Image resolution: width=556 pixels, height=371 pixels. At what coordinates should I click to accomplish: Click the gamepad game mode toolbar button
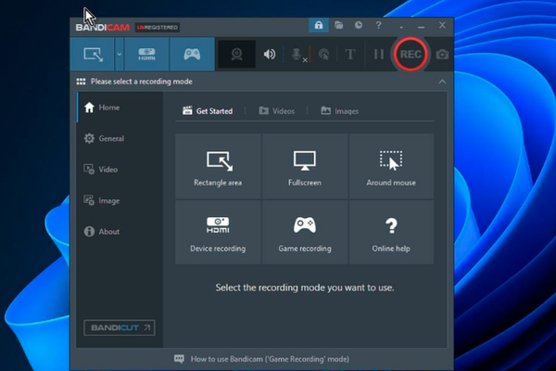click(191, 55)
